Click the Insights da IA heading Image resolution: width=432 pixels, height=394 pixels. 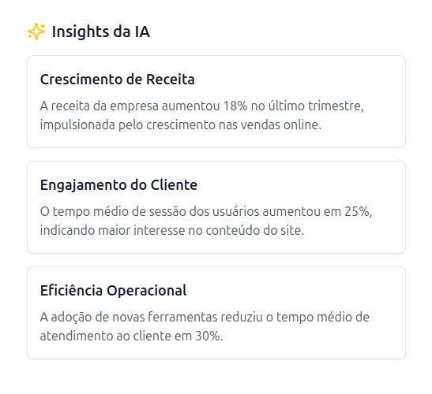pos(101,32)
